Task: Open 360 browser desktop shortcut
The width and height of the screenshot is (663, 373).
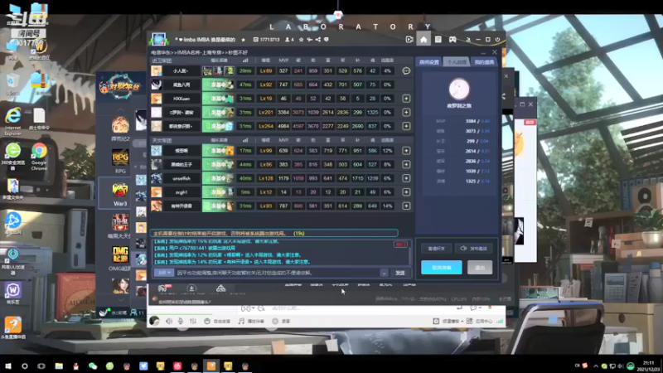Action: (13, 156)
